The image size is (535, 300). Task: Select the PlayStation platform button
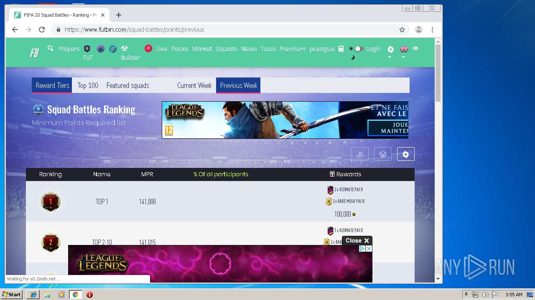(360, 154)
